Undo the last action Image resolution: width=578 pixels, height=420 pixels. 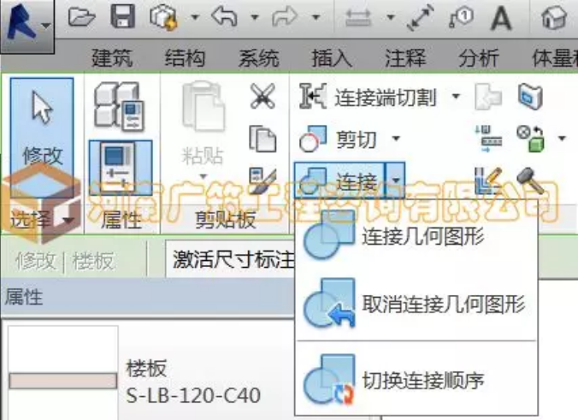tap(224, 16)
